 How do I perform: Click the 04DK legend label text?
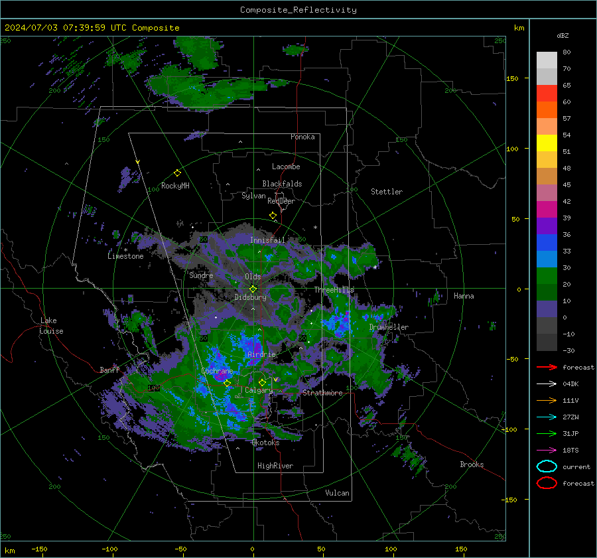coord(570,384)
